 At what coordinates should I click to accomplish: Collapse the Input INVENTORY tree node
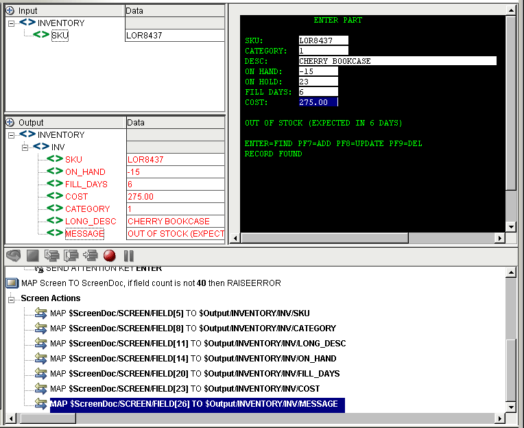pos(12,23)
